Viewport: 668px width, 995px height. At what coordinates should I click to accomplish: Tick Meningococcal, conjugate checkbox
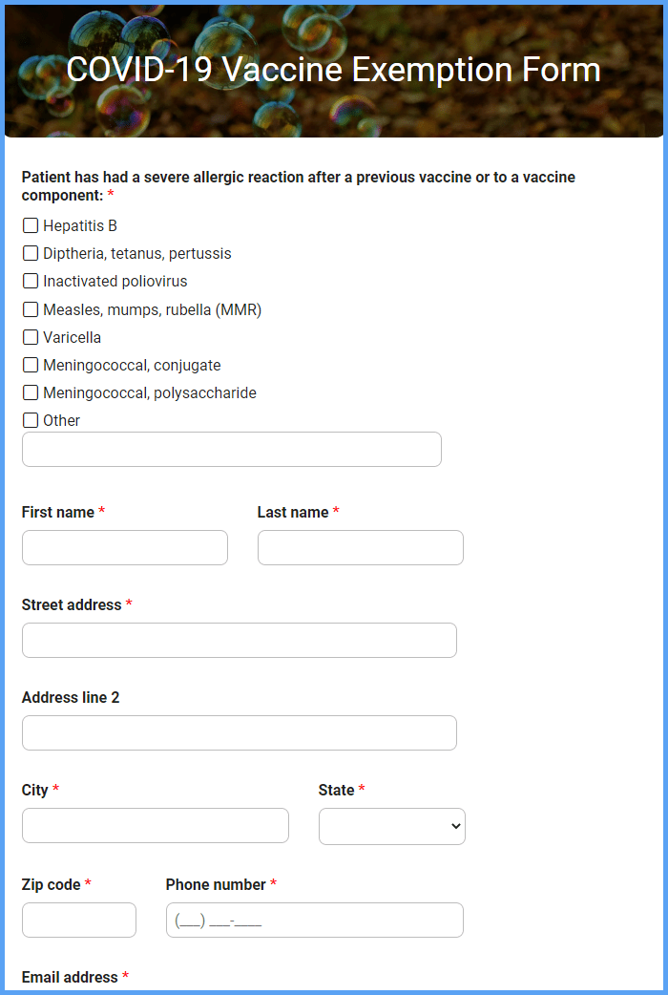coord(31,365)
